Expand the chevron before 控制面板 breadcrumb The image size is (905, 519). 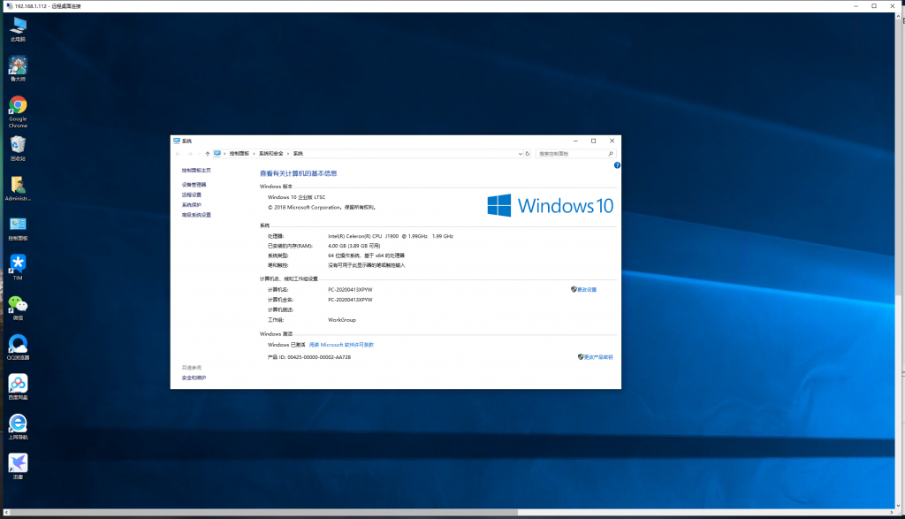click(x=225, y=154)
